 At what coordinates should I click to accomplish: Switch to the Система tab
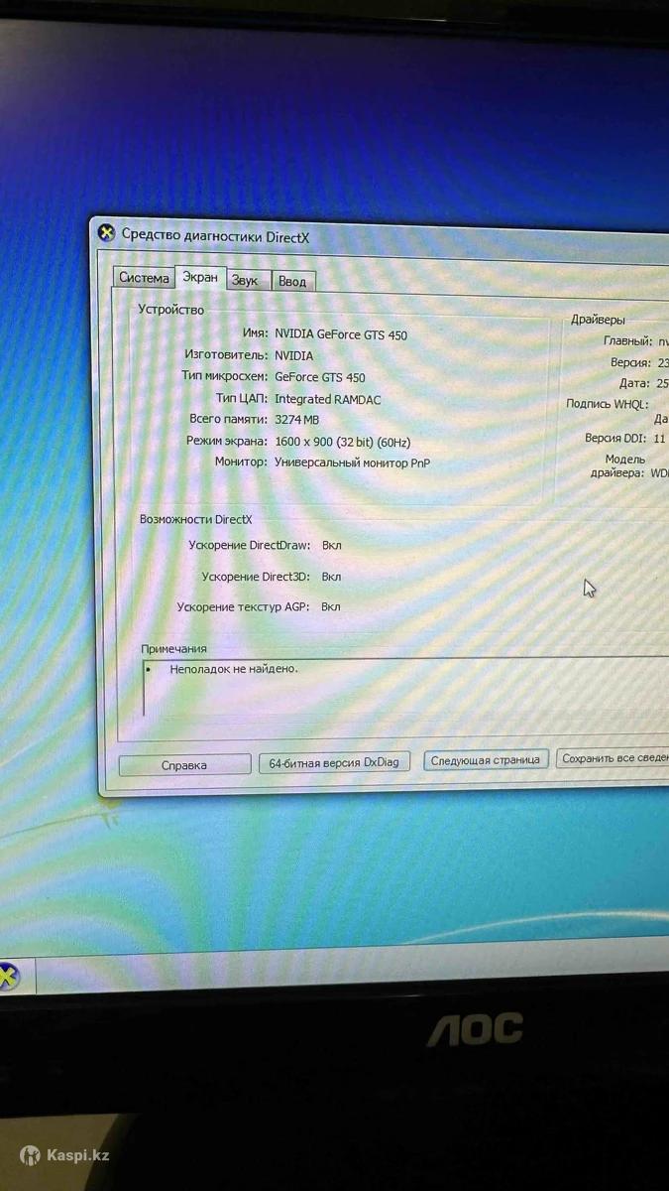pos(144,278)
